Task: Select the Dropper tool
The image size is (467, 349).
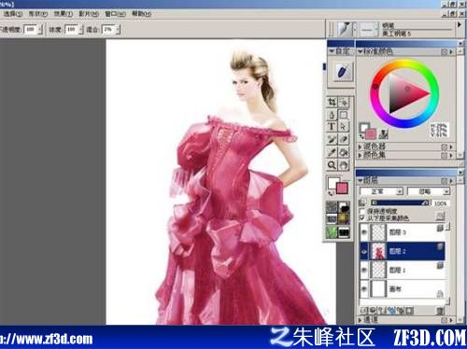Action: (332, 152)
